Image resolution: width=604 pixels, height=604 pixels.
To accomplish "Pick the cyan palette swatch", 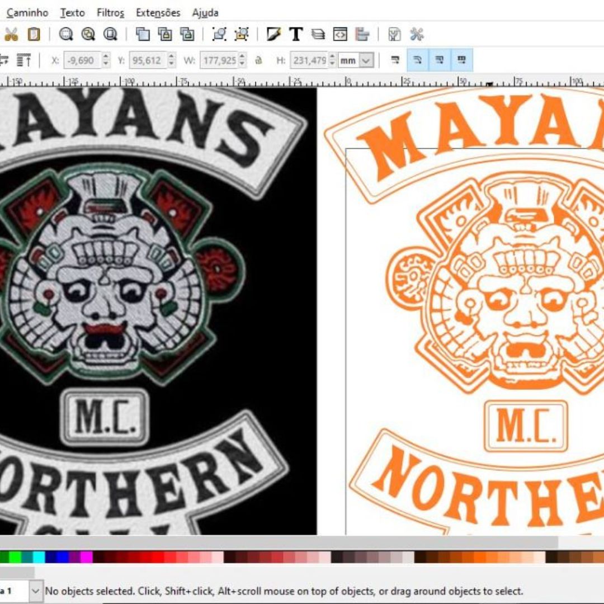I will coord(39,556).
